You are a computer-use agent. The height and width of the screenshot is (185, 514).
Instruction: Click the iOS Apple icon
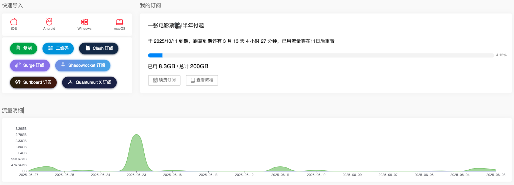pos(14,22)
